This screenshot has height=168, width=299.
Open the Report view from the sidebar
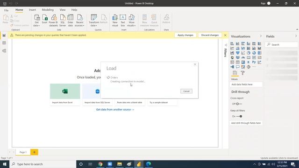coord(4,35)
